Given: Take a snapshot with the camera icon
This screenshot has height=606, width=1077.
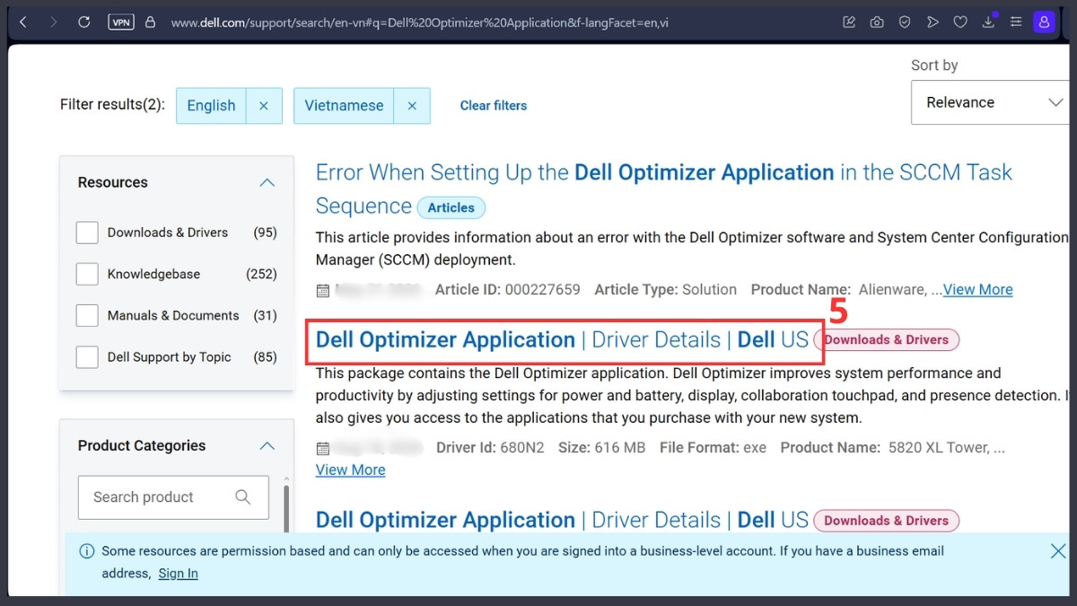Looking at the screenshot, I should (877, 22).
